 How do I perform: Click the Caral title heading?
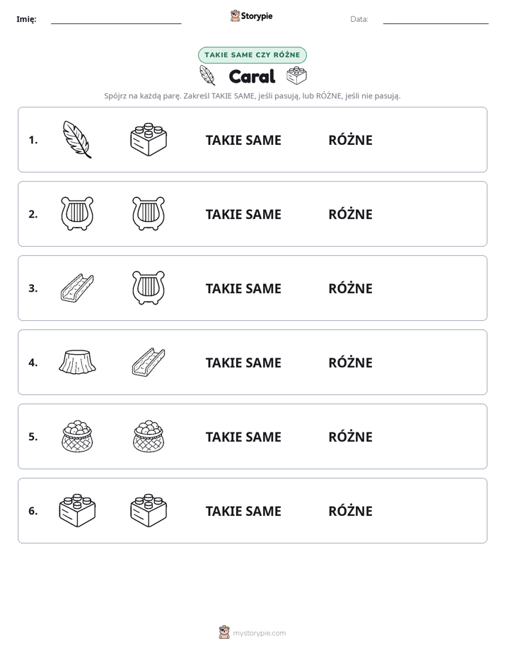pos(252,76)
